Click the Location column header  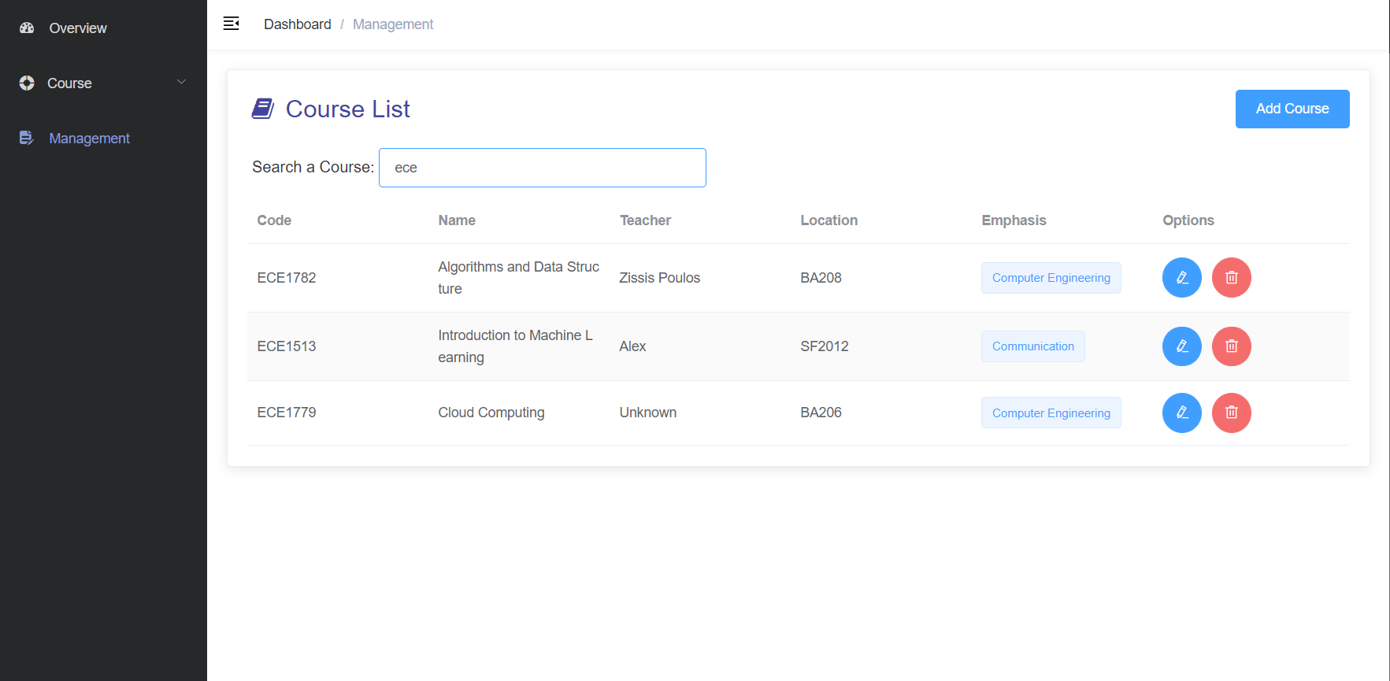(829, 220)
